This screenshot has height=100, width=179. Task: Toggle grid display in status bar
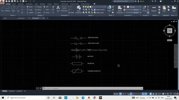120,94
